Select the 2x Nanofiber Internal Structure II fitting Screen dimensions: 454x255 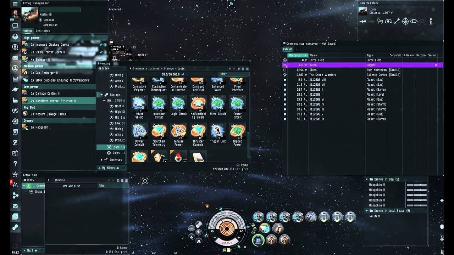59,101
